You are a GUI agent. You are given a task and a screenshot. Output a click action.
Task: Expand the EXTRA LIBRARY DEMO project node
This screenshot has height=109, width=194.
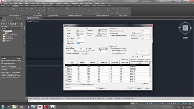2,35
